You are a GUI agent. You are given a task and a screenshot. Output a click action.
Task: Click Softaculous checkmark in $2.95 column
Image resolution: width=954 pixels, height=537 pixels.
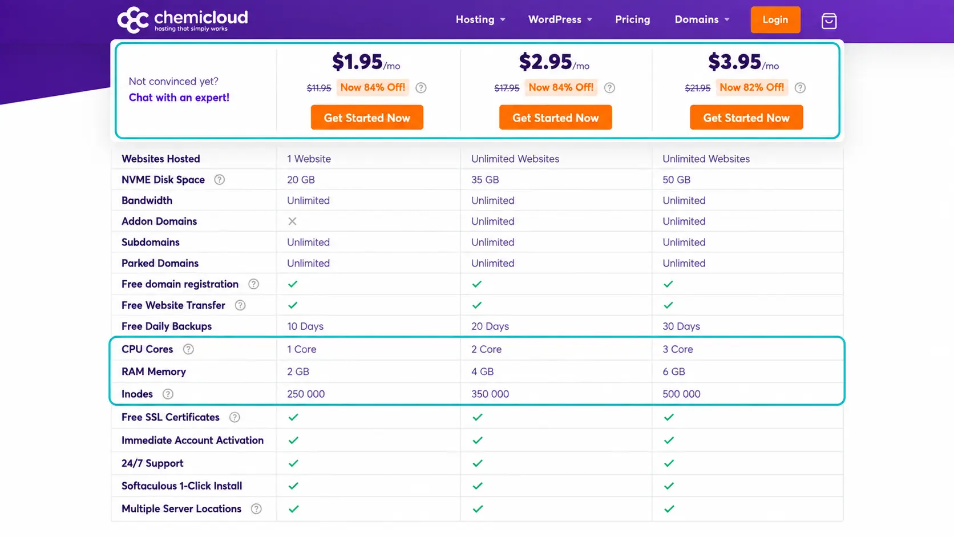[478, 486]
